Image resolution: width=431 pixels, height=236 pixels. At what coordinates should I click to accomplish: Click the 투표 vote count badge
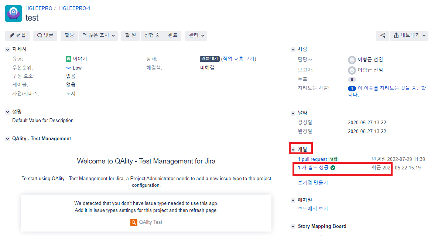(x=352, y=80)
